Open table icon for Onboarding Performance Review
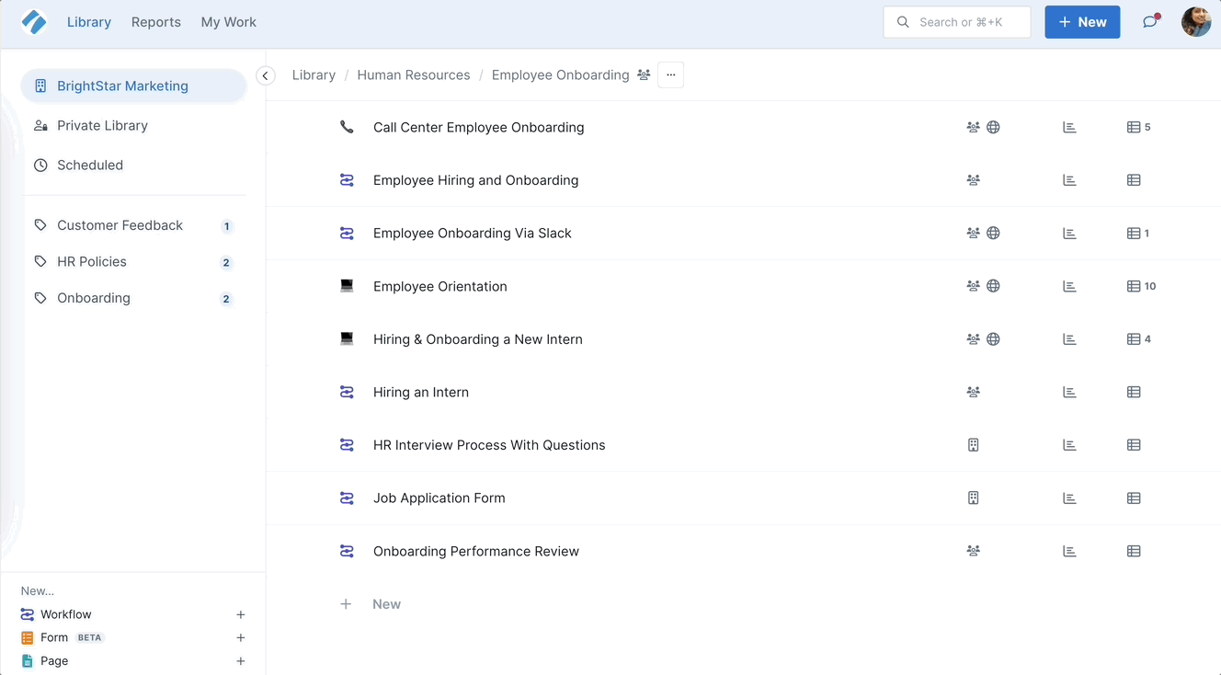The image size is (1221, 675). pyautogui.click(x=1134, y=551)
